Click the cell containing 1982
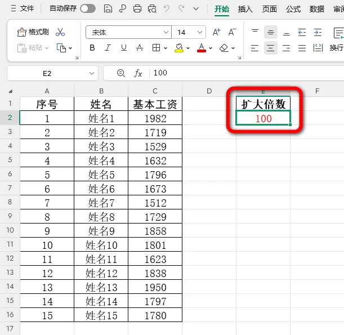This screenshot has width=344, height=335. tap(155, 118)
